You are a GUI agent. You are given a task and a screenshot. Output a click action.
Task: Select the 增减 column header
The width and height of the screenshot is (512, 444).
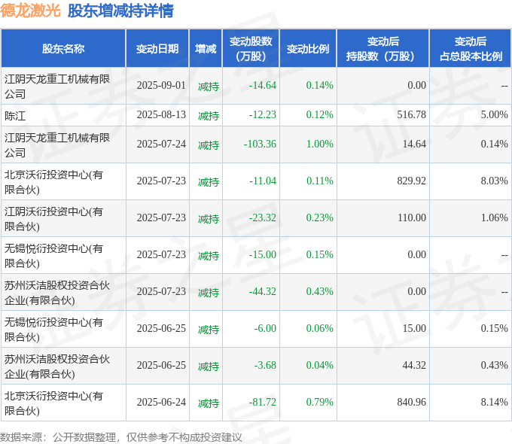(206, 49)
